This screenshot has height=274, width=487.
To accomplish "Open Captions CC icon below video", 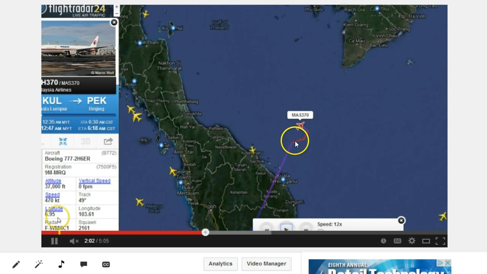I will [x=106, y=264].
